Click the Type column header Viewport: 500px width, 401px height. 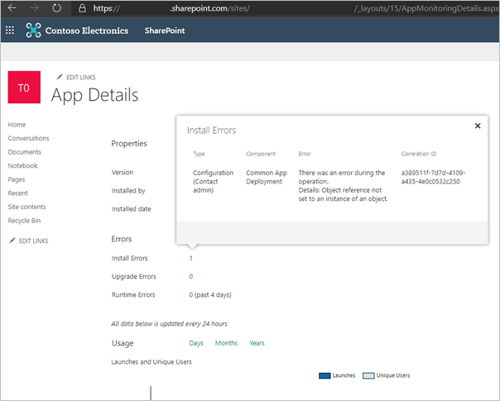[199, 154]
